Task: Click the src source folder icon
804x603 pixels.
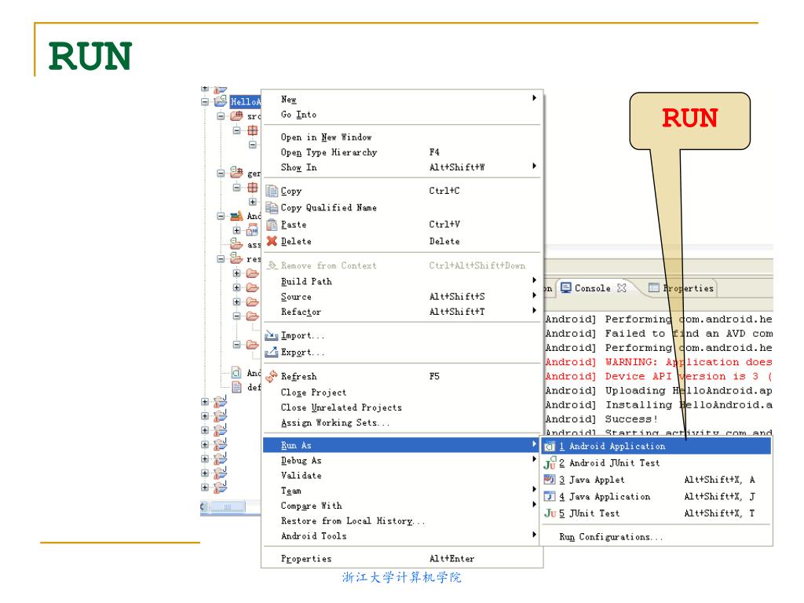Action: pyautogui.click(x=236, y=116)
